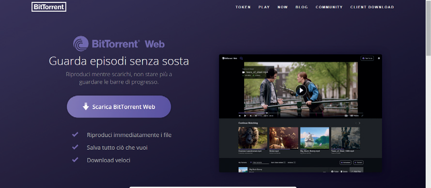Click the search magnifier in preview
431x188 pixels.
[241, 58]
